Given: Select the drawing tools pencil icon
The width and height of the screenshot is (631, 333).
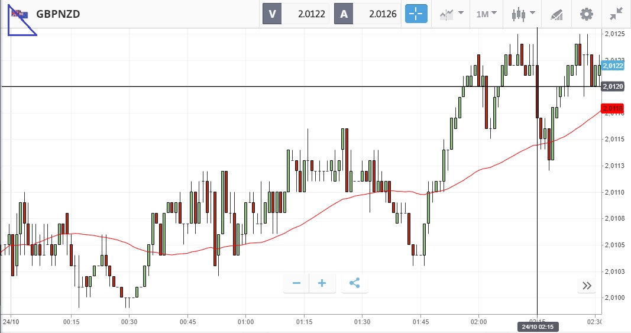Looking at the screenshot, I should click(556, 14).
